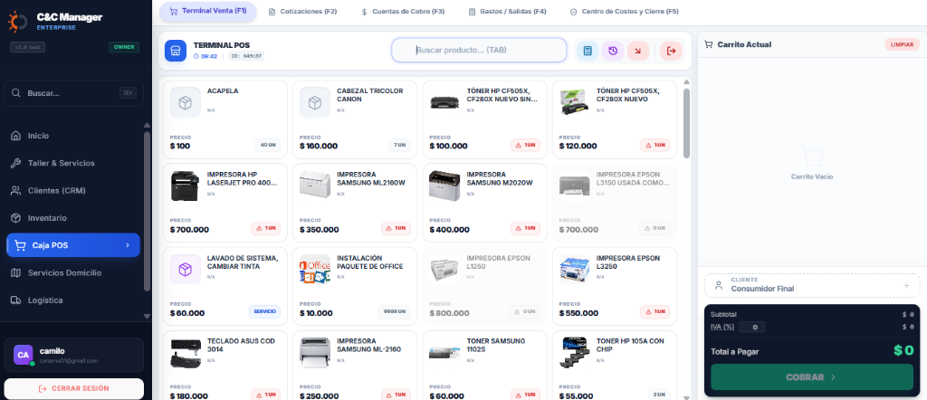Click the TECLADO ASUS COD 3014 thumbnail
Image resolution: width=927 pixels, height=400 pixels.
pyautogui.click(x=185, y=353)
